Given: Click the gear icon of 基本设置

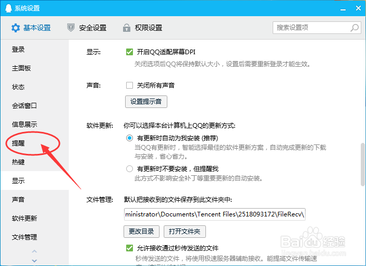Looking at the screenshot, I should tap(16, 28).
